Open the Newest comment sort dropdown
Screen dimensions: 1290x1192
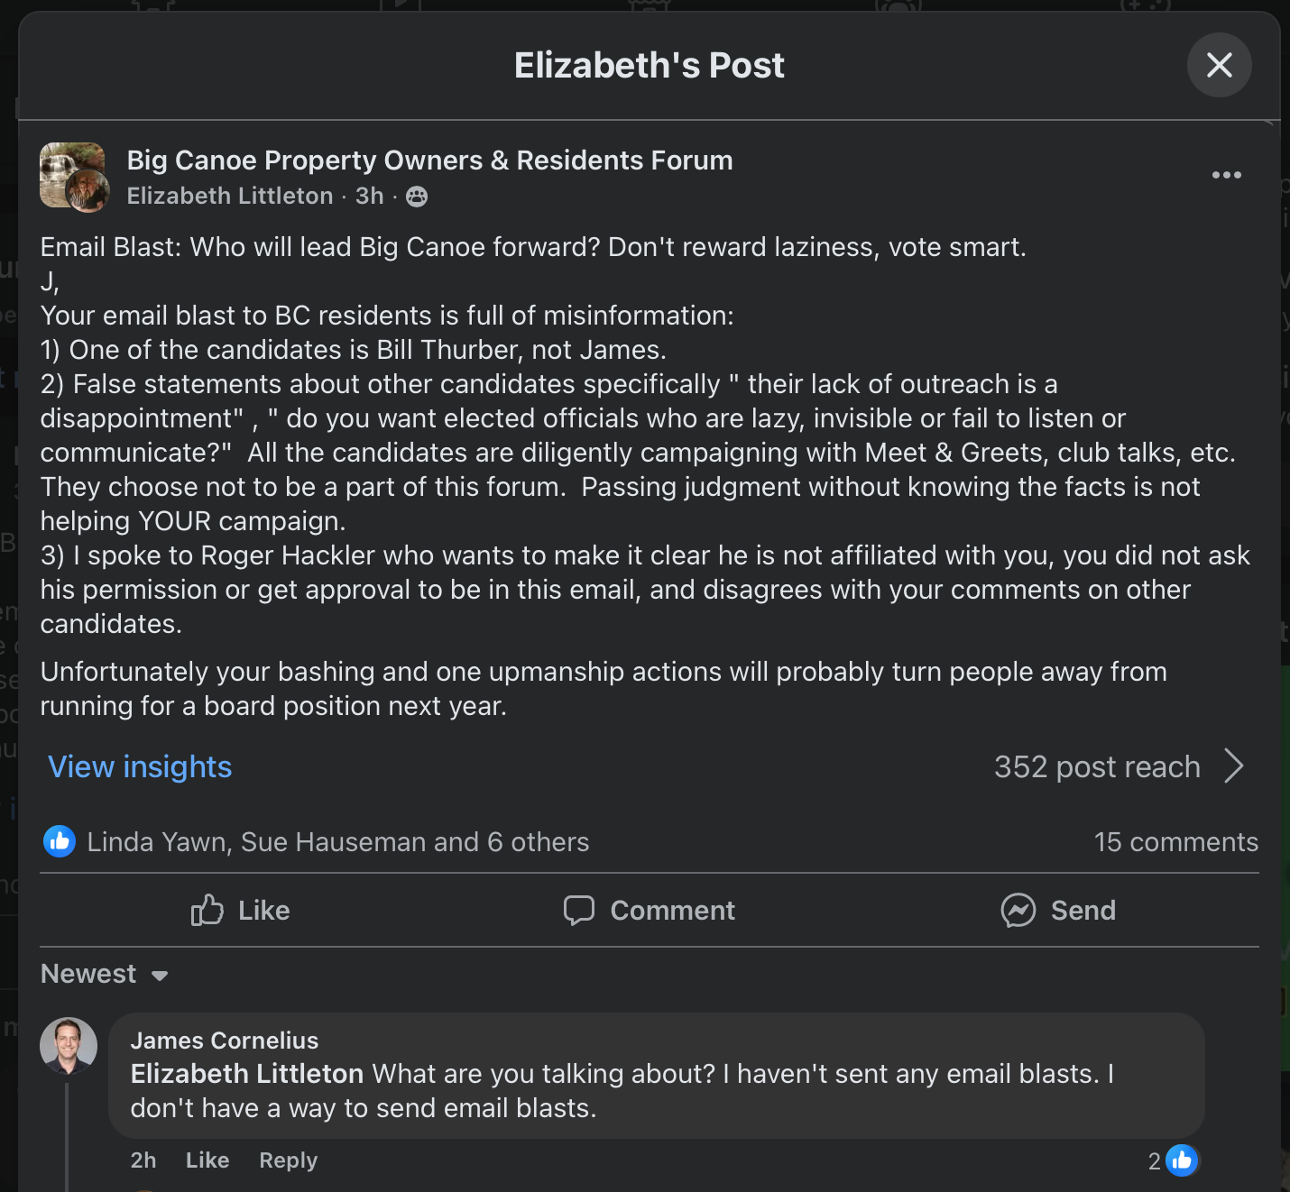click(105, 975)
